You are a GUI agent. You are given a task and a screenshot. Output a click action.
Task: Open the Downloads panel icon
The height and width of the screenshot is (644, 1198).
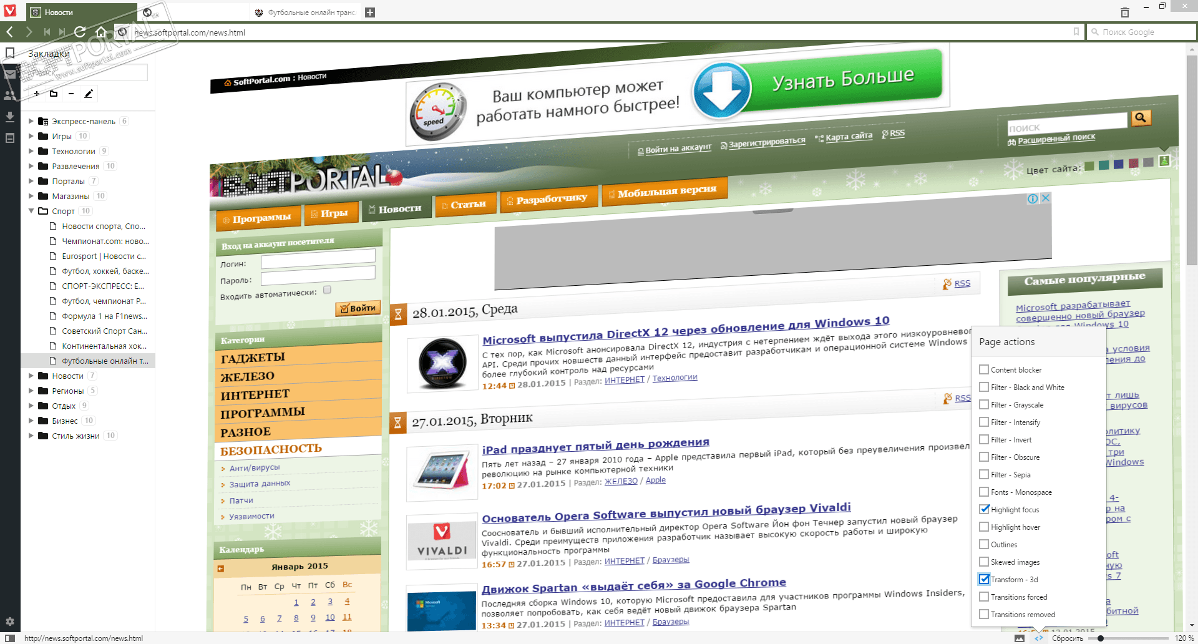tap(10, 117)
